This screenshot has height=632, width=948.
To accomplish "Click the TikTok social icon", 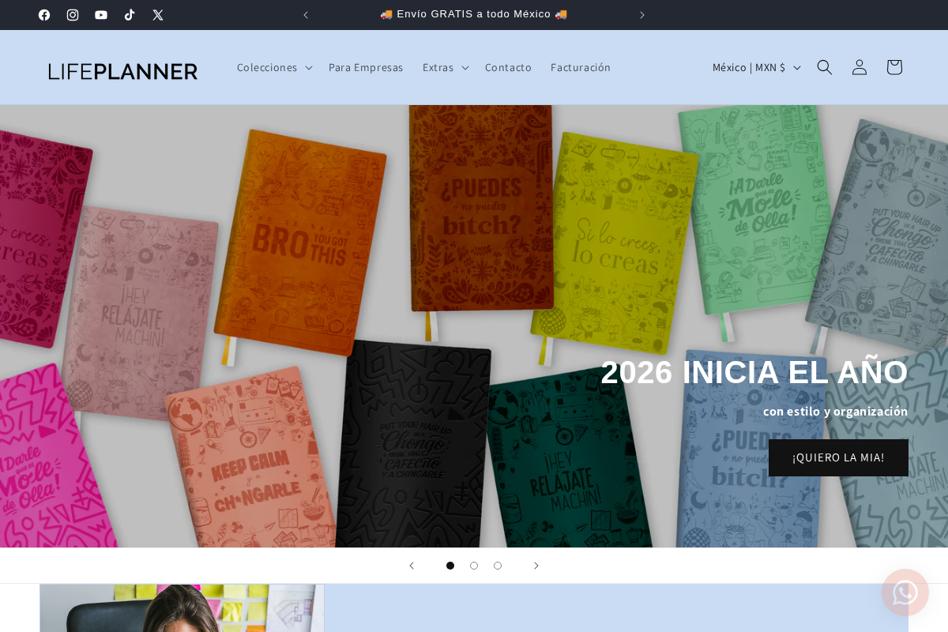I will click(130, 14).
